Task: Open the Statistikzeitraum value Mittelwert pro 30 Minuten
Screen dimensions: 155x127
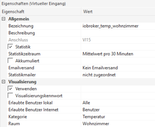Action: point(118,54)
